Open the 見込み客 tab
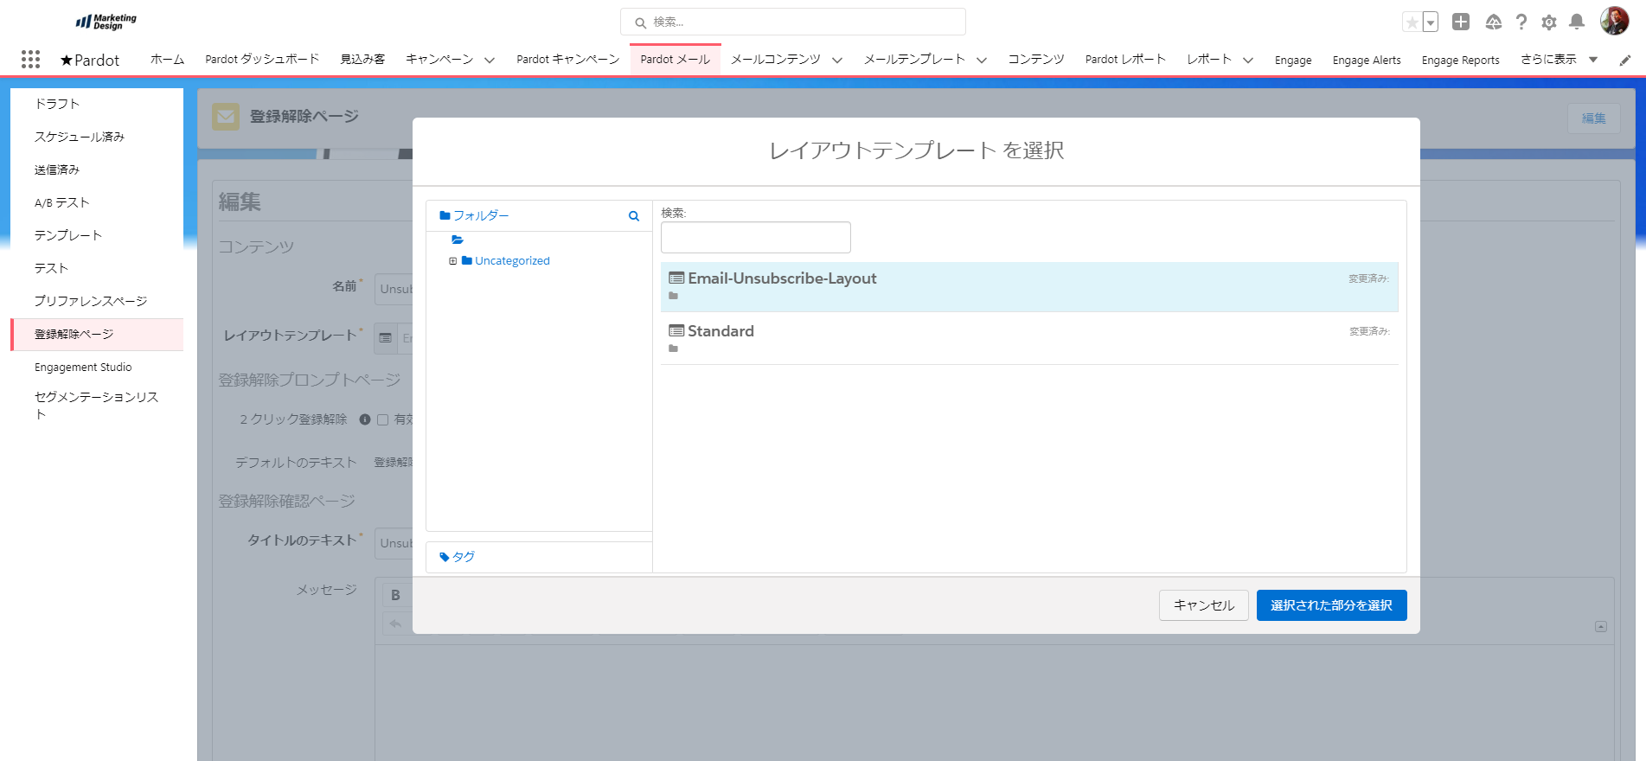The width and height of the screenshot is (1646, 761). pyautogui.click(x=362, y=59)
